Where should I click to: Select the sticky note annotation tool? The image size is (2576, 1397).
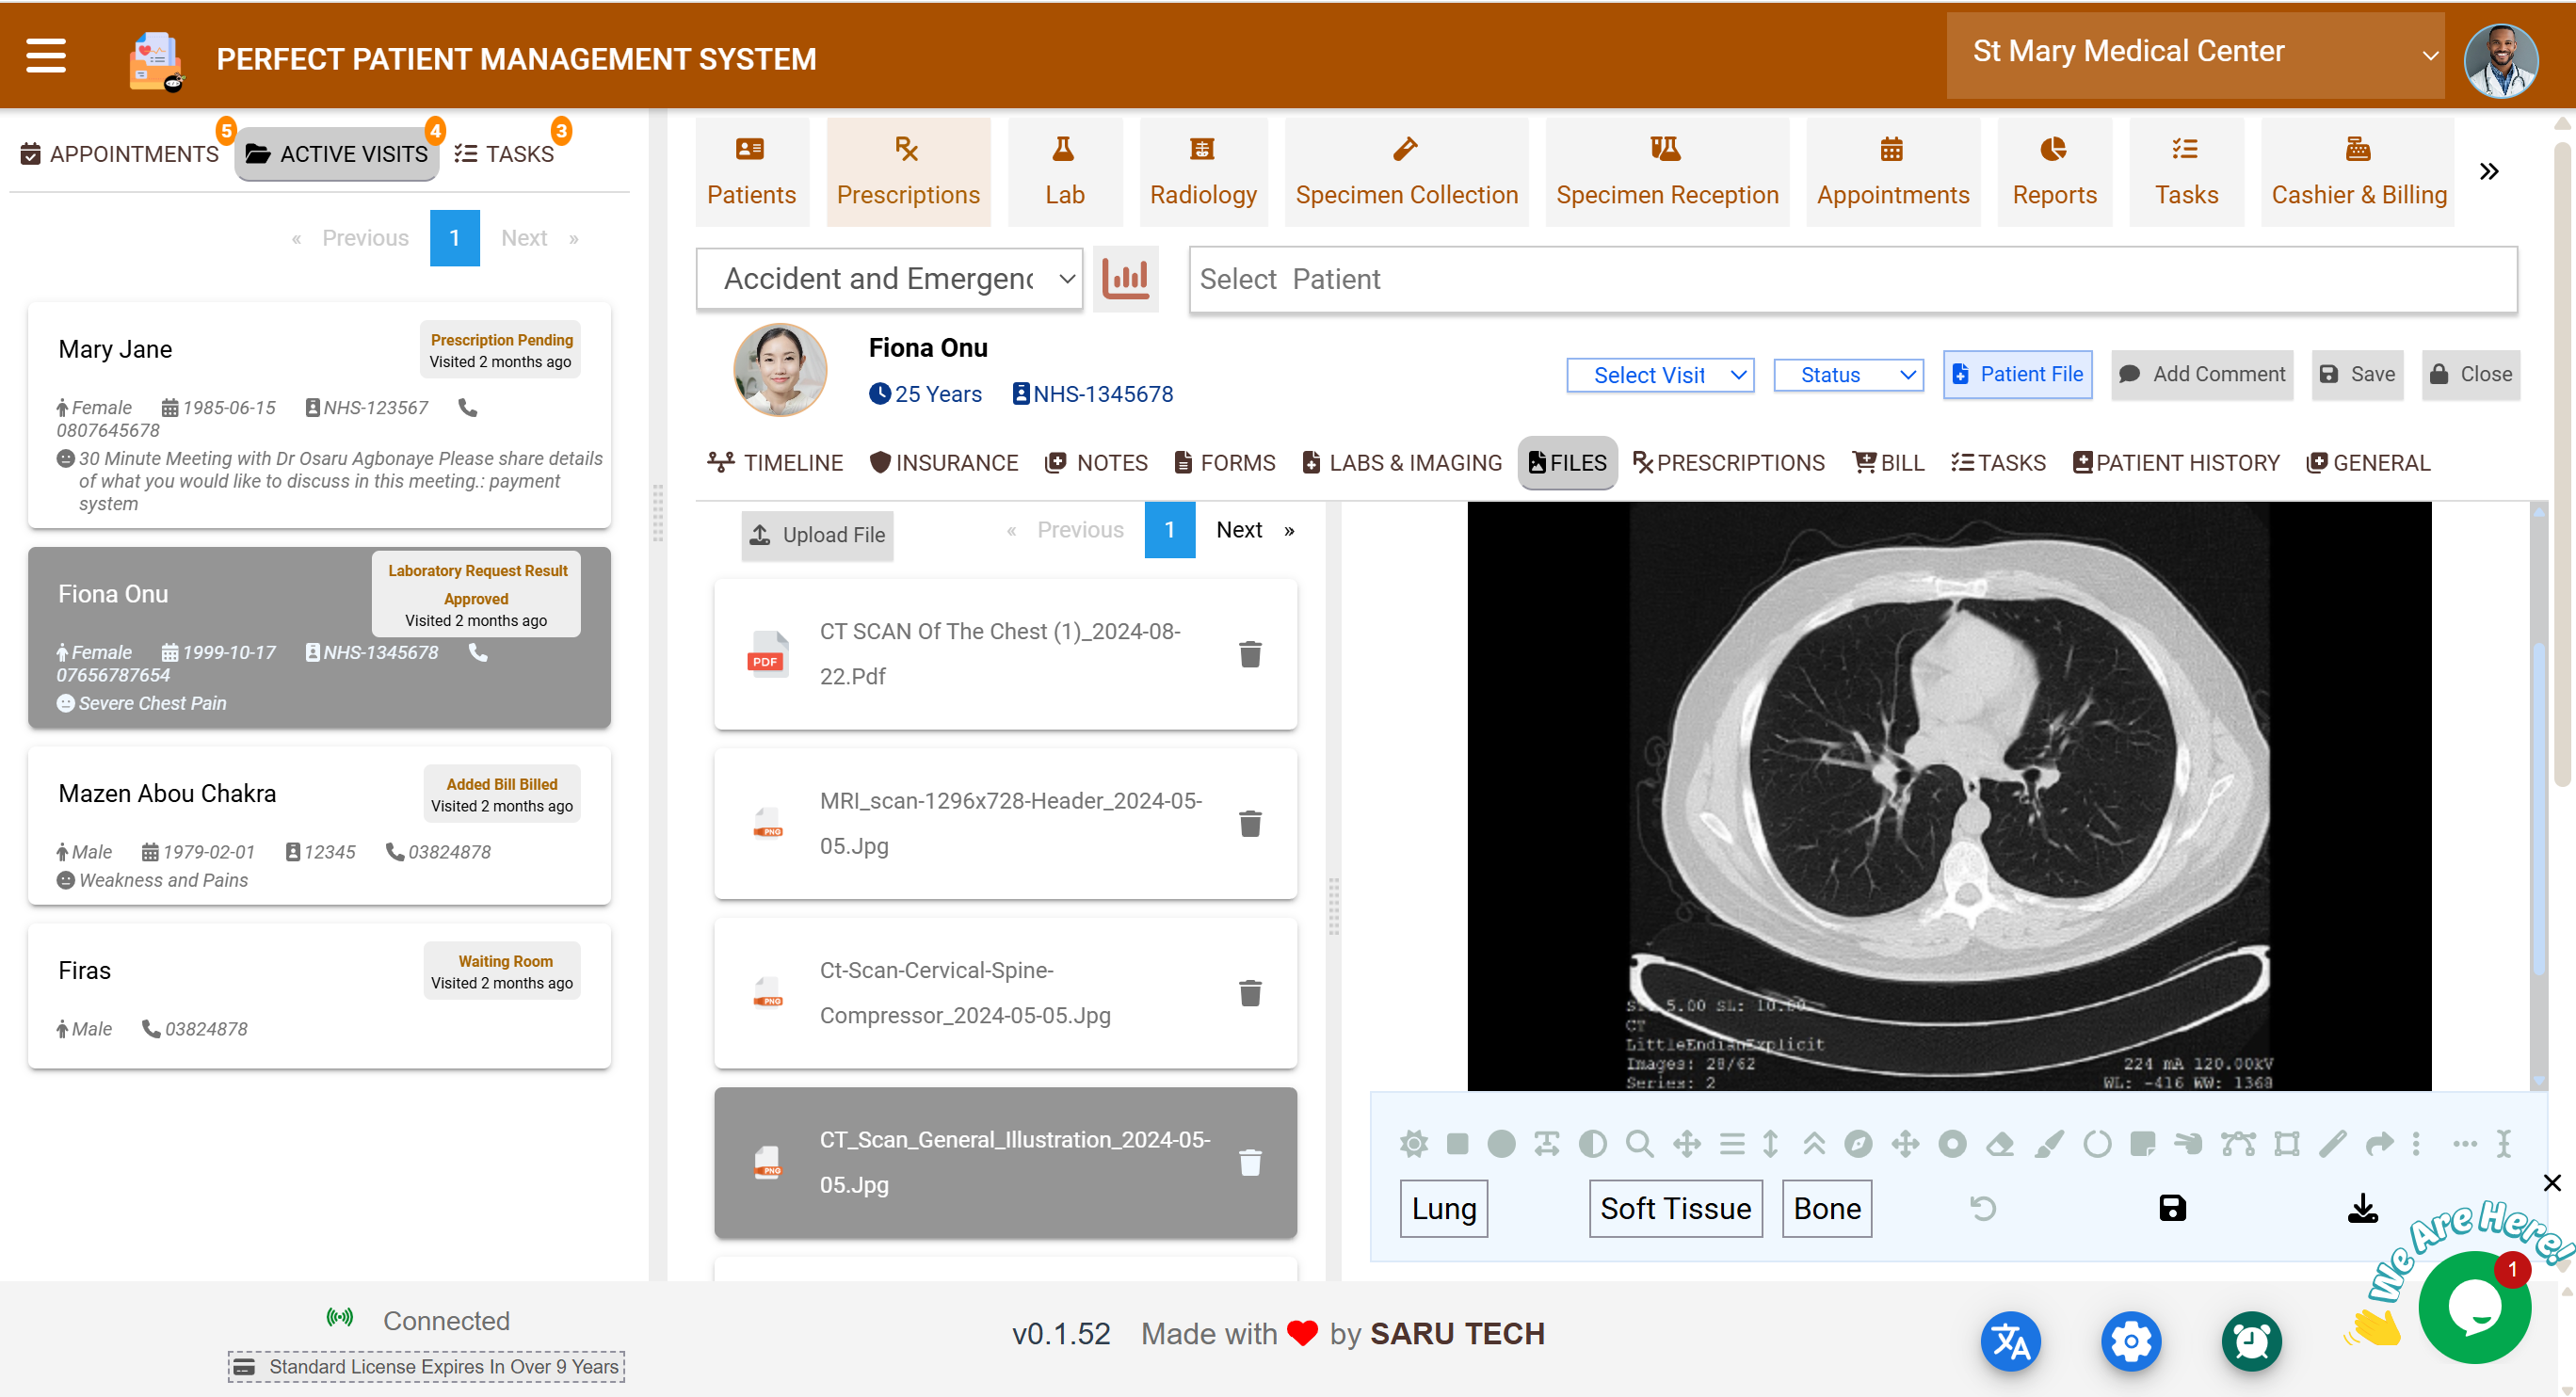[x=2143, y=1143]
